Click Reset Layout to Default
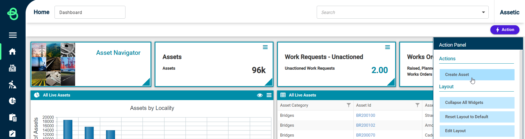Image resolution: width=525 pixels, height=139 pixels. pos(477,117)
